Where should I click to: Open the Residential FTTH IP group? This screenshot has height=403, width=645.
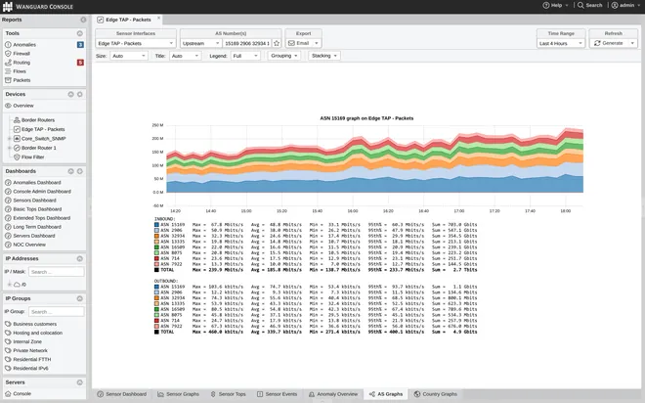tap(32, 359)
